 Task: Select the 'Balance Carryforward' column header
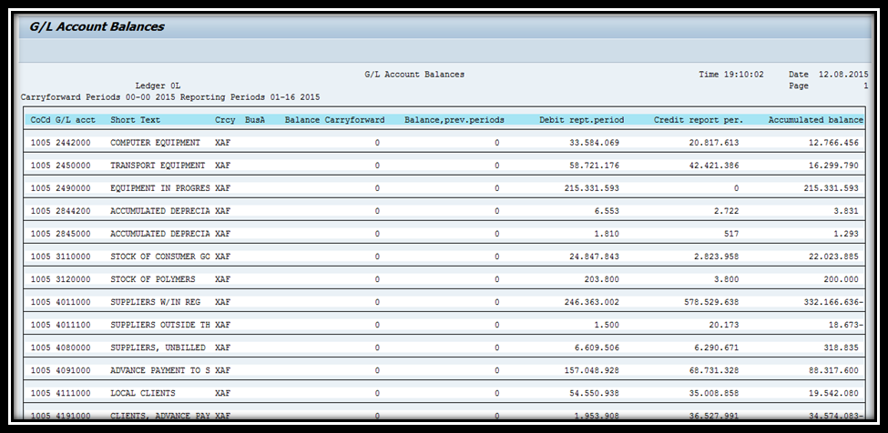pyautogui.click(x=334, y=120)
